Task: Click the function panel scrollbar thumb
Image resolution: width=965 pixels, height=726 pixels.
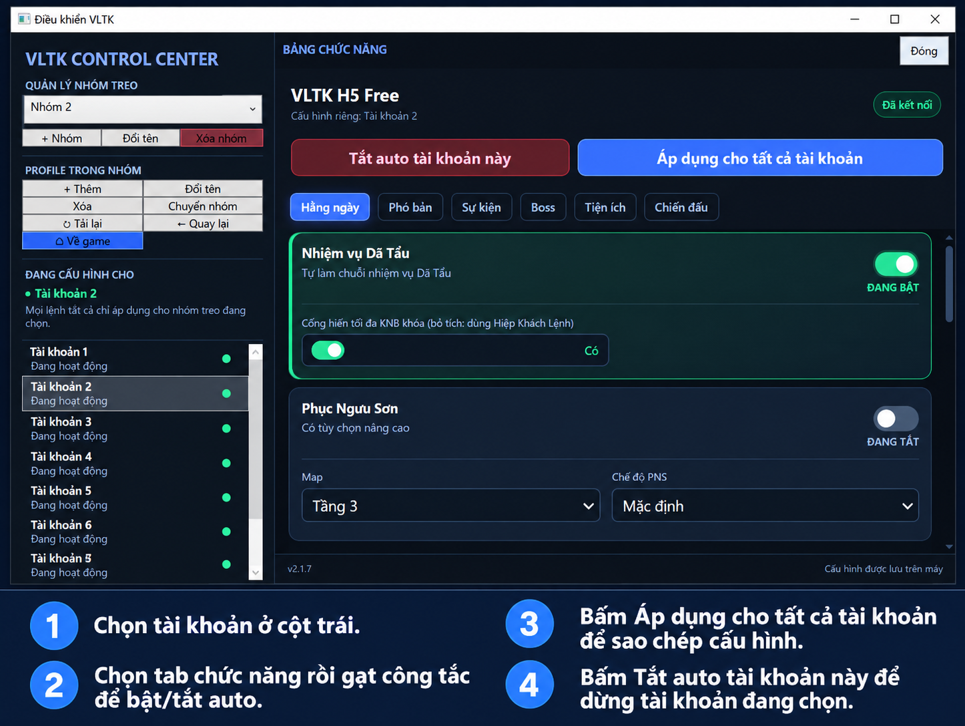Action: pyautogui.click(x=949, y=285)
